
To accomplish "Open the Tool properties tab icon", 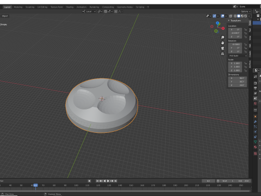I will 255,77.
